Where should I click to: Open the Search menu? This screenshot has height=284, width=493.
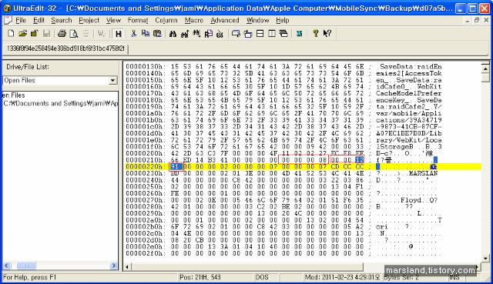pyautogui.click(x=62, y=21)
